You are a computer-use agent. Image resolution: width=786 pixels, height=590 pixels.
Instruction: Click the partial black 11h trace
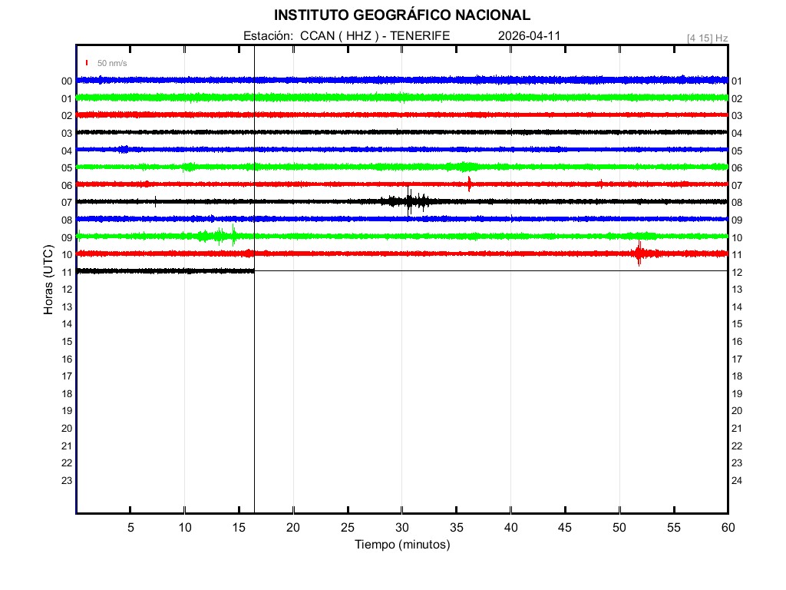165,270
